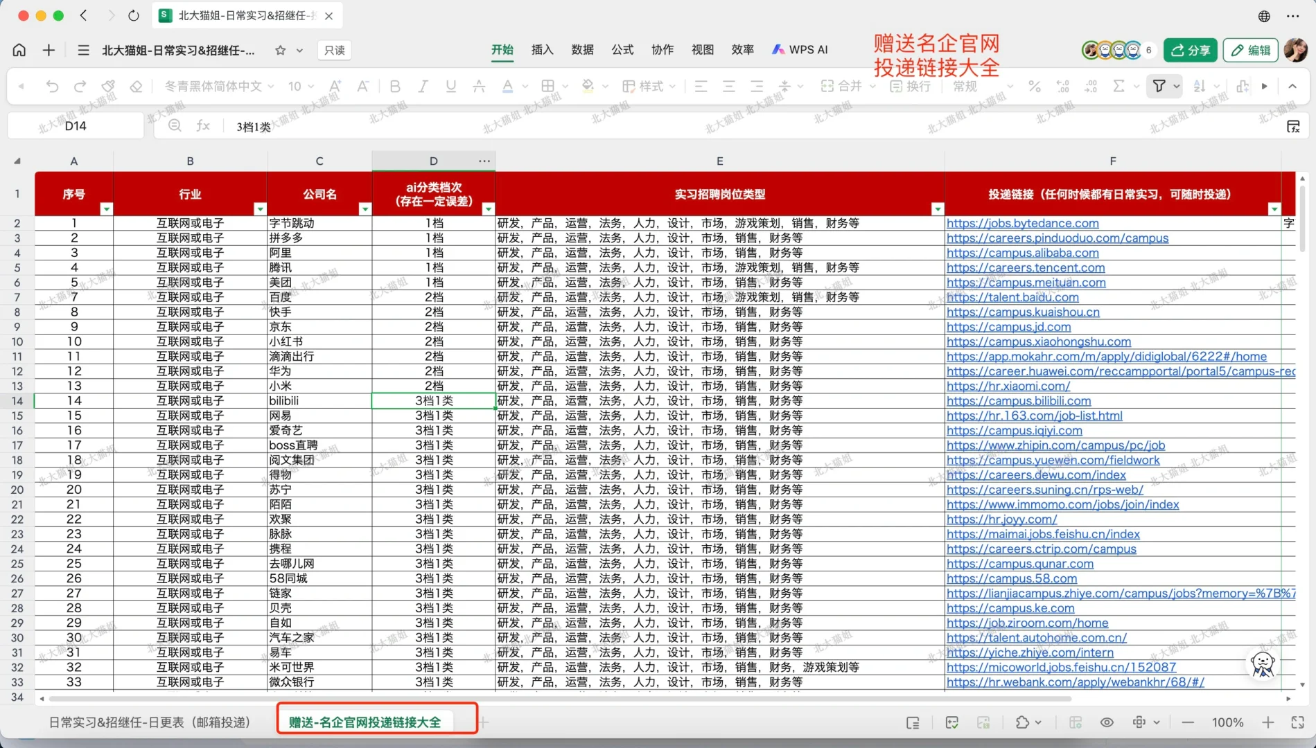Open the formula panel icon beside formula bar

[x=1293, y=126]
